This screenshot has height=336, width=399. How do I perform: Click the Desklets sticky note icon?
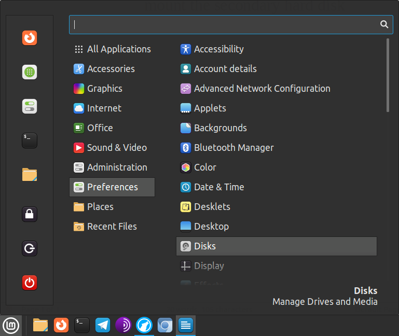[x=186, y=207]
